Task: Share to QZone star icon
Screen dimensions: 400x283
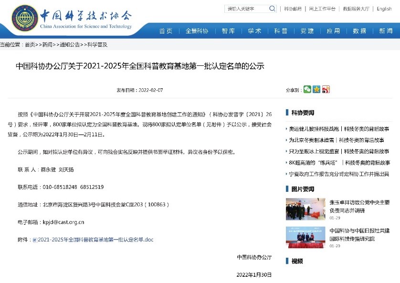Action: 316,89
